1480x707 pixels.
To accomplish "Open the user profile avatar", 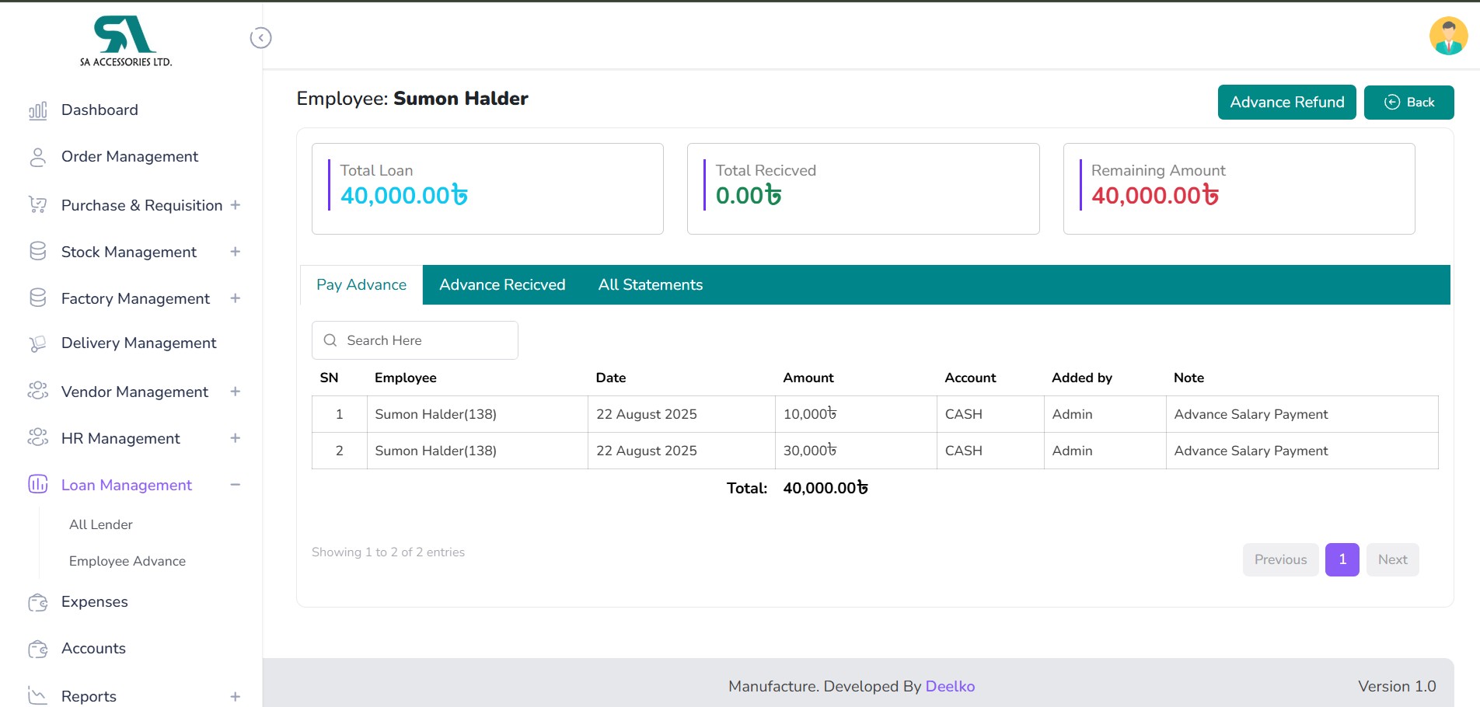I will pos(1448,37).
